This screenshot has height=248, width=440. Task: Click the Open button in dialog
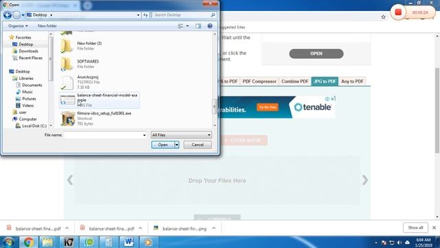(163, 145)
